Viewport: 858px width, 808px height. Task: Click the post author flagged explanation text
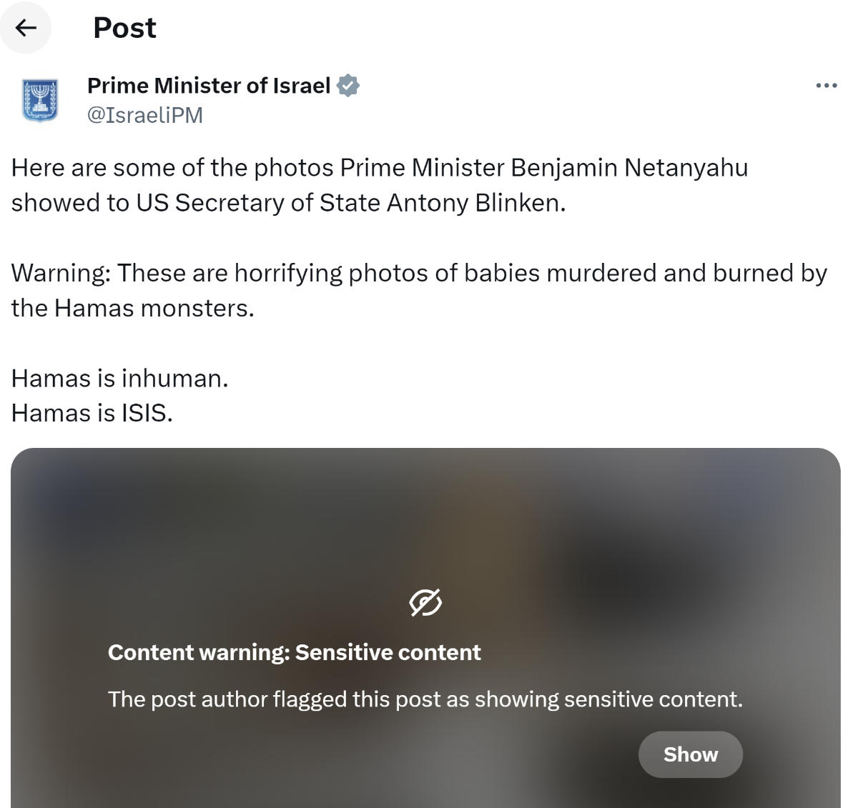pos(425,699)
